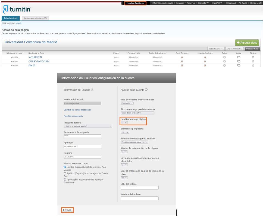Open the Español language menu
263x216 pixels.
[x=217, y=3]
